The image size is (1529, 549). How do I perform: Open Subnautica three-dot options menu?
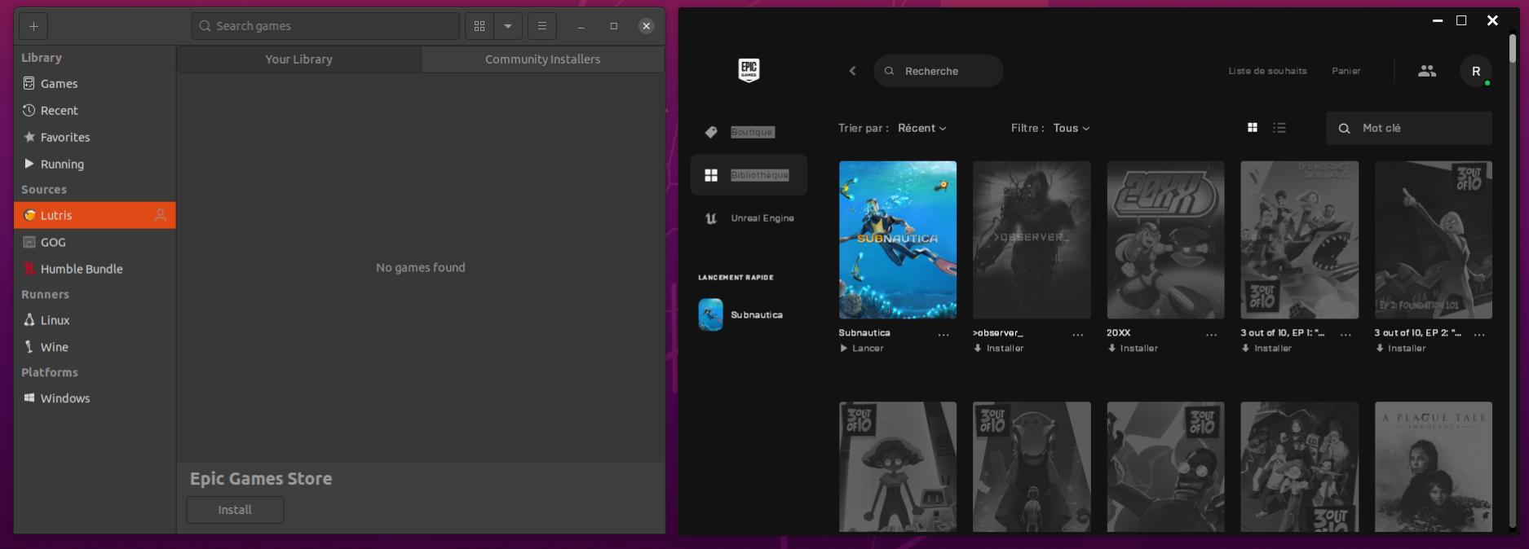click(x=943, y=335)
